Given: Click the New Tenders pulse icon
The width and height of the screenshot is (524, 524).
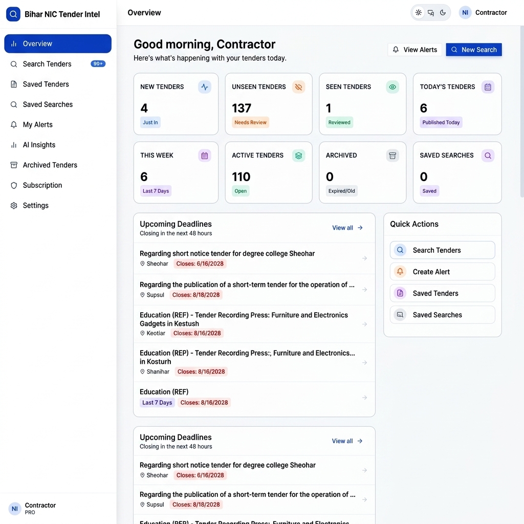Looking at the screenshot, I should tap(205, 87).
